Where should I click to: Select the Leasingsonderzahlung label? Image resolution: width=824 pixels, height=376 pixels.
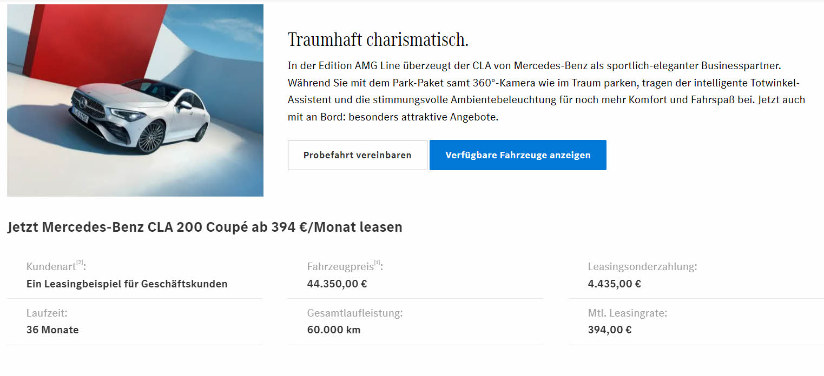[x=642, y=267]
